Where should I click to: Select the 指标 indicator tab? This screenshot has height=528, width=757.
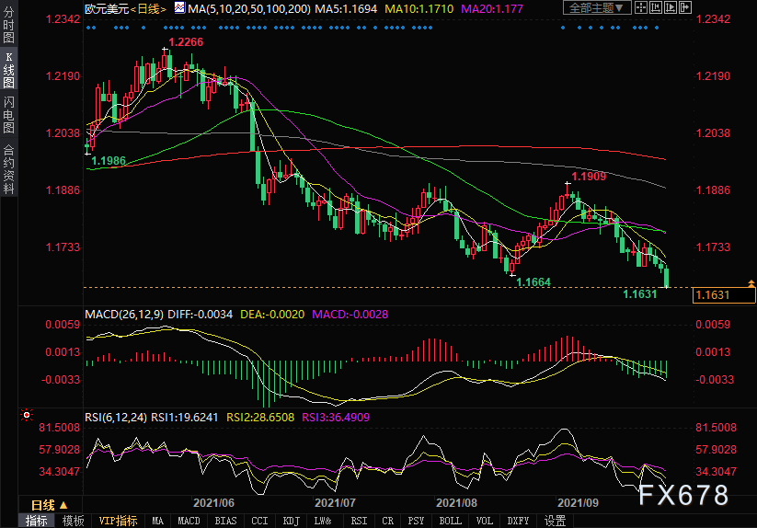coord(37,521)
